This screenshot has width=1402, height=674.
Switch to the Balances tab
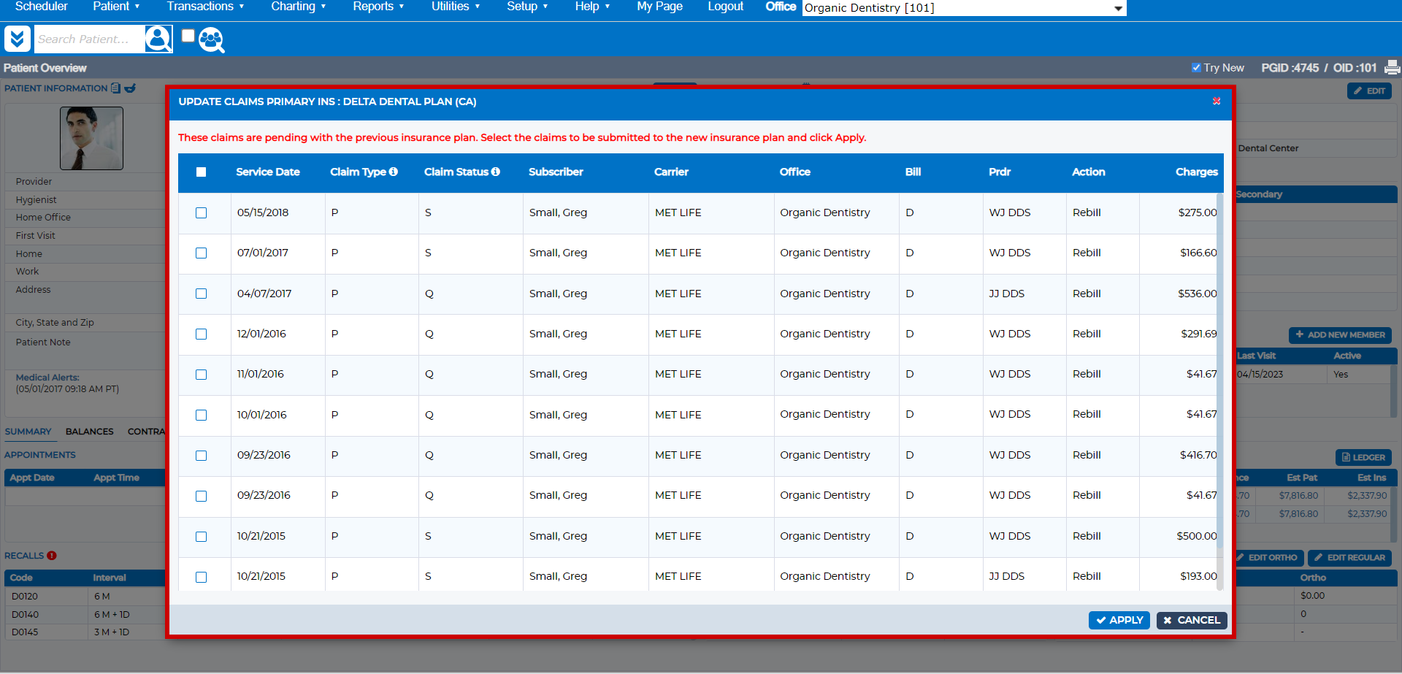[90, 432]
